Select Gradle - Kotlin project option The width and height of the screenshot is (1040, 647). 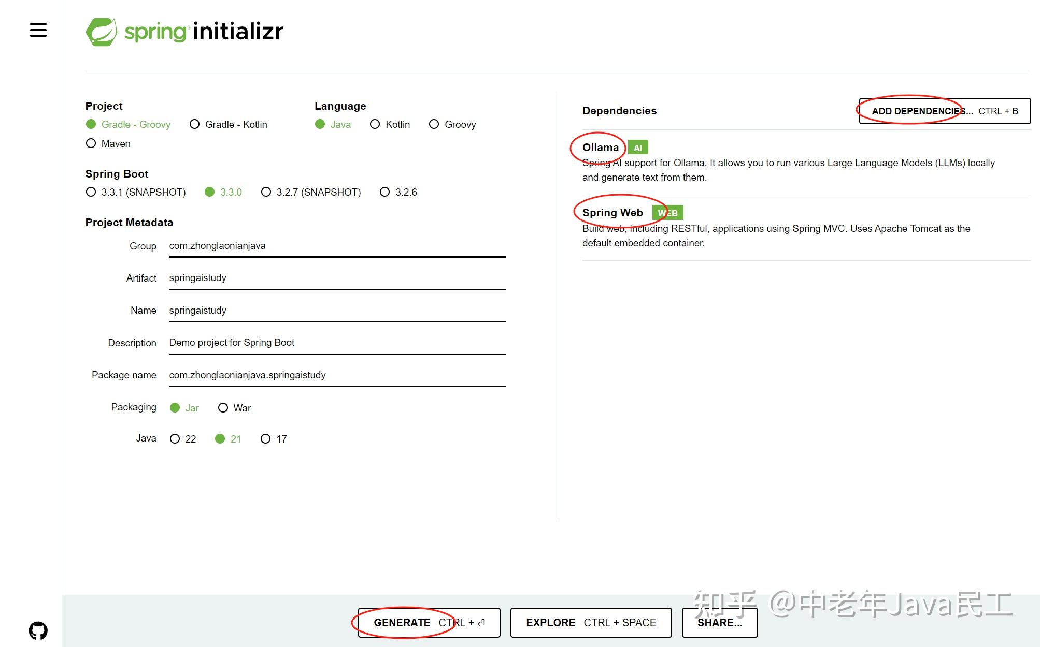click(x=195, y=124)
